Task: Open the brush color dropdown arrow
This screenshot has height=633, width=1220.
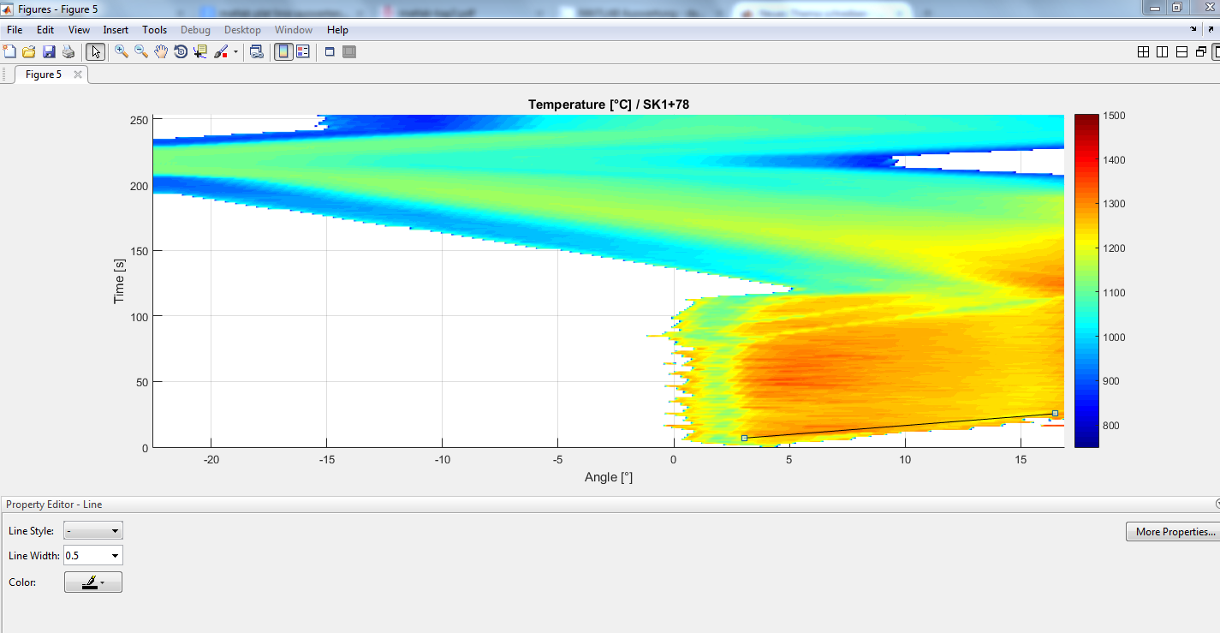Action: pos(235,52)
